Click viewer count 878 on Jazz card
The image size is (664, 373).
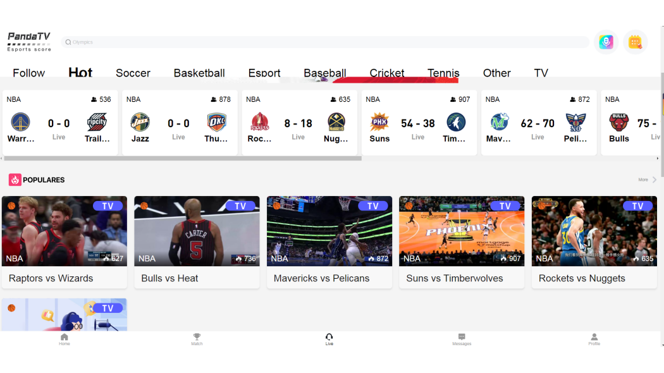tap(221, 99)
